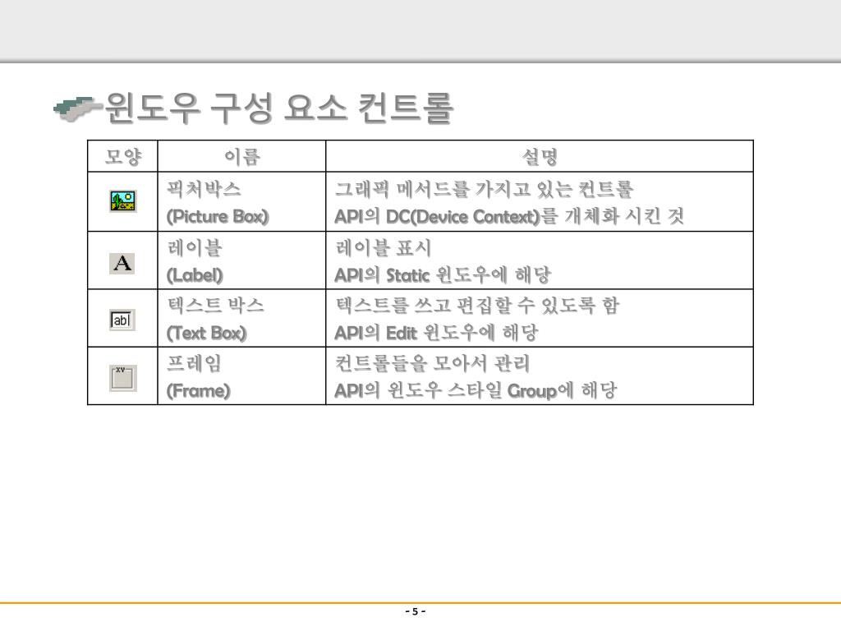841x631 pixels.
Task: Select the text '텍스트 박스'
Action: [x=216, y=305]
